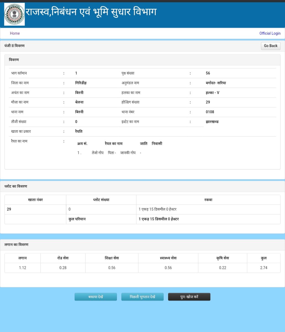Select the father's name जानकी गोप
This screenshot has width=285, height=332.
pyautogui.click(x=128, y=153)
